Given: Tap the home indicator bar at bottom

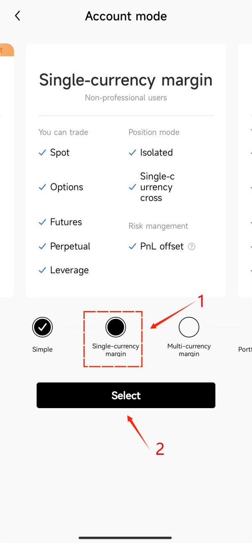Looking at the screenshot, I should tap(125, 538).
